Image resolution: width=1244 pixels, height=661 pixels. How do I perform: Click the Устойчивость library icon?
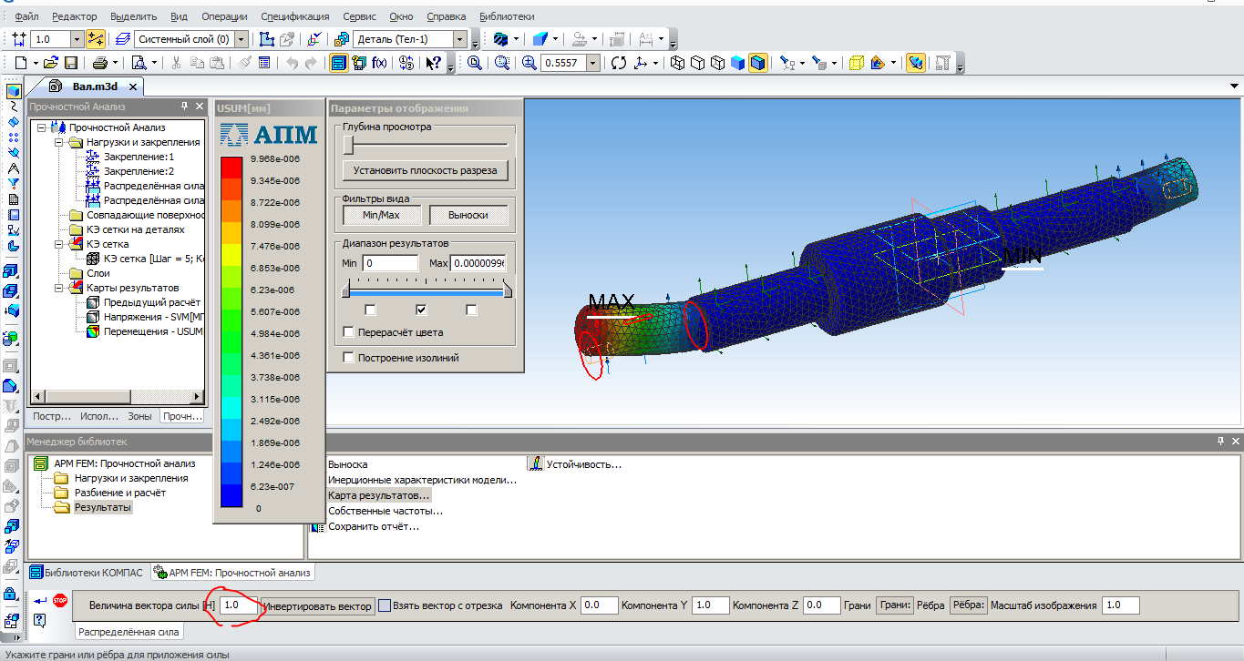(x=536, y=464)
